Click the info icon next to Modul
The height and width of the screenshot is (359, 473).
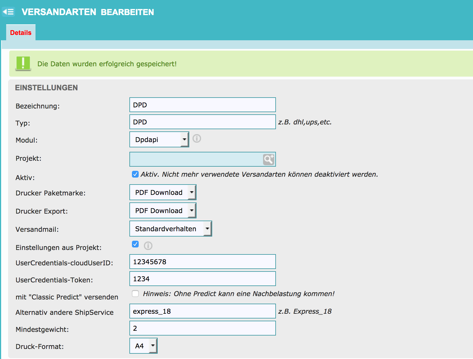(197, 139)
